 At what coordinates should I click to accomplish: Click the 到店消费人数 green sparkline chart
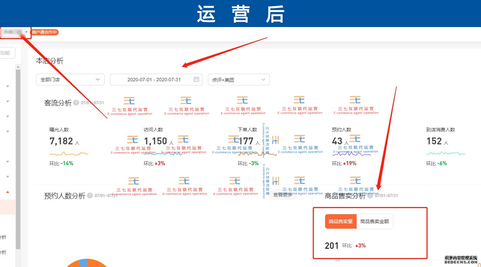pos(446,154)
